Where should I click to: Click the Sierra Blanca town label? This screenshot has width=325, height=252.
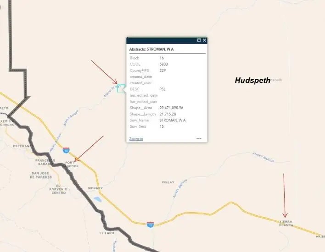pos(286,224)
